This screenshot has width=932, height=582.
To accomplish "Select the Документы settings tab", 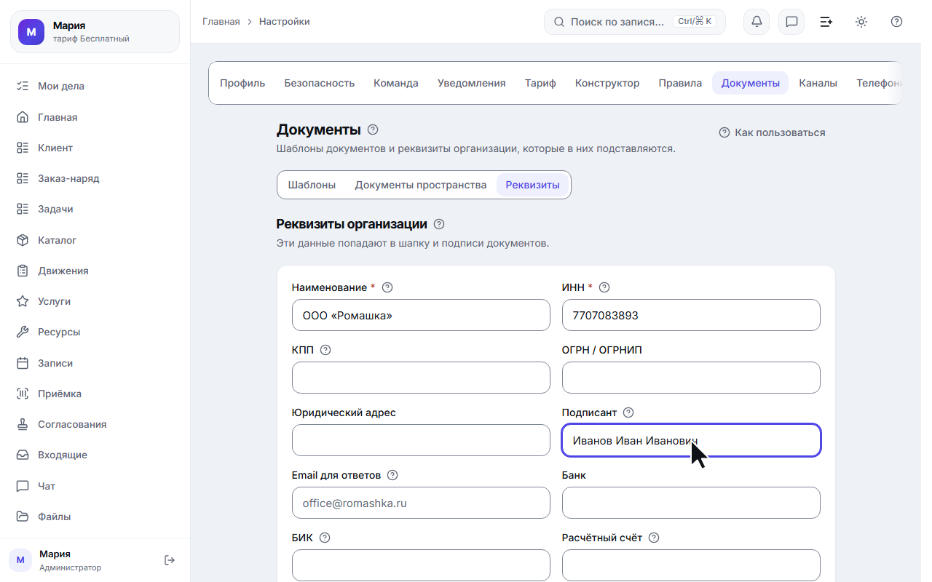I will pos(751,83).
